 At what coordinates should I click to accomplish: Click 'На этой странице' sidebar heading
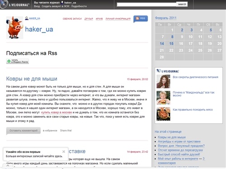(x=168, y=132)
